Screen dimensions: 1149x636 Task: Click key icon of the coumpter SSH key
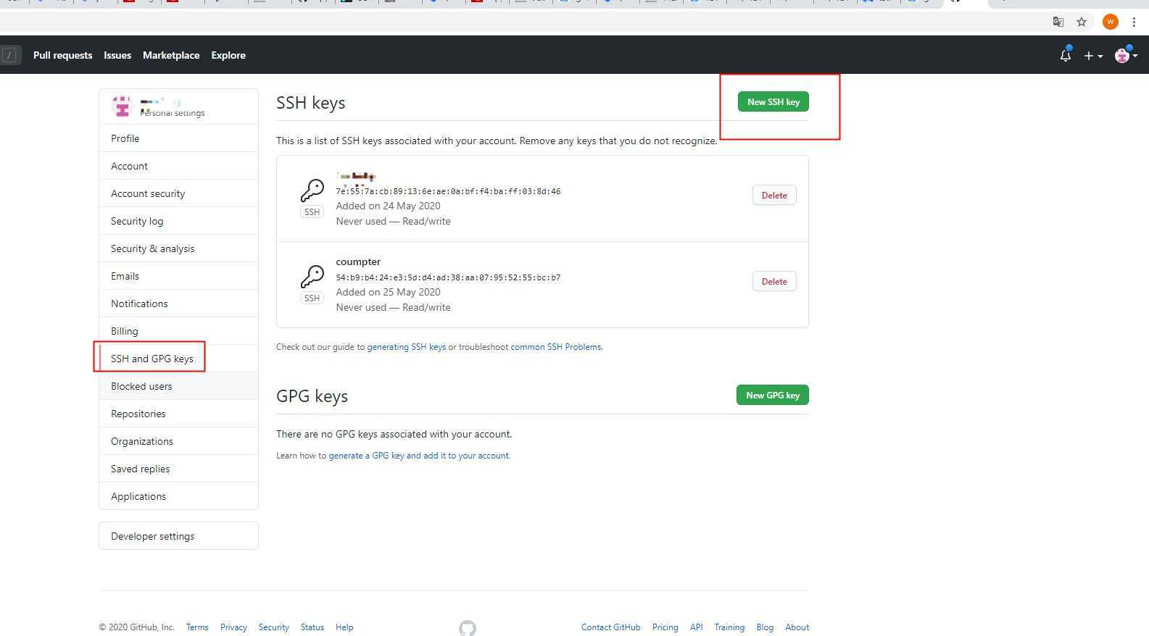click(x=312, y=276)
